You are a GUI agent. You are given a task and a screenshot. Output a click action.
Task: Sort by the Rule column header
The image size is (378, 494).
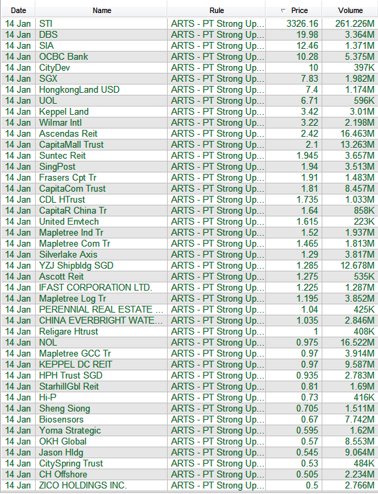point(216,10)
